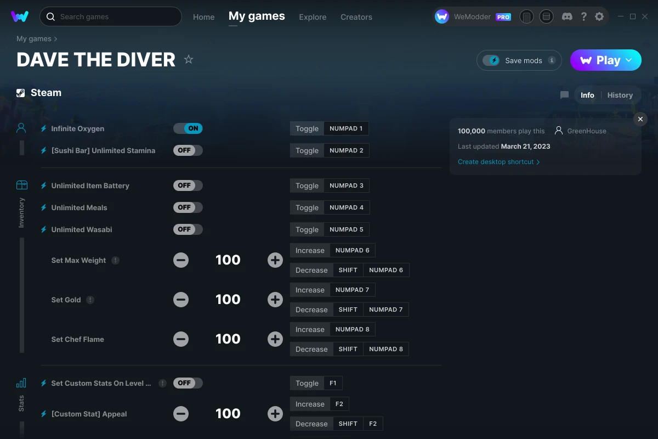
Task: Decrease Set Max Weight with minus button
Action: pyautogui.click(x=181, y=260)
